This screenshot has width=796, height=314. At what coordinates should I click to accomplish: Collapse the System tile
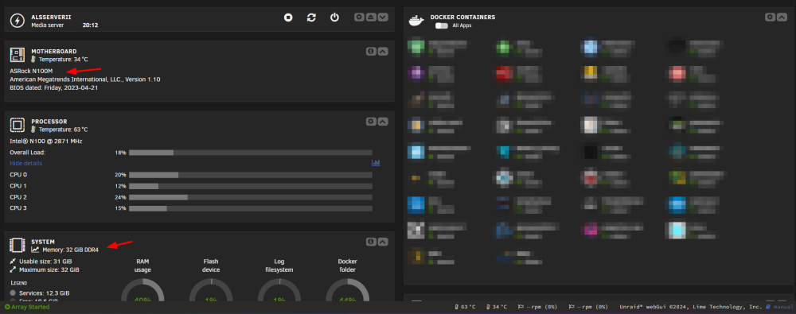[384, 242]
